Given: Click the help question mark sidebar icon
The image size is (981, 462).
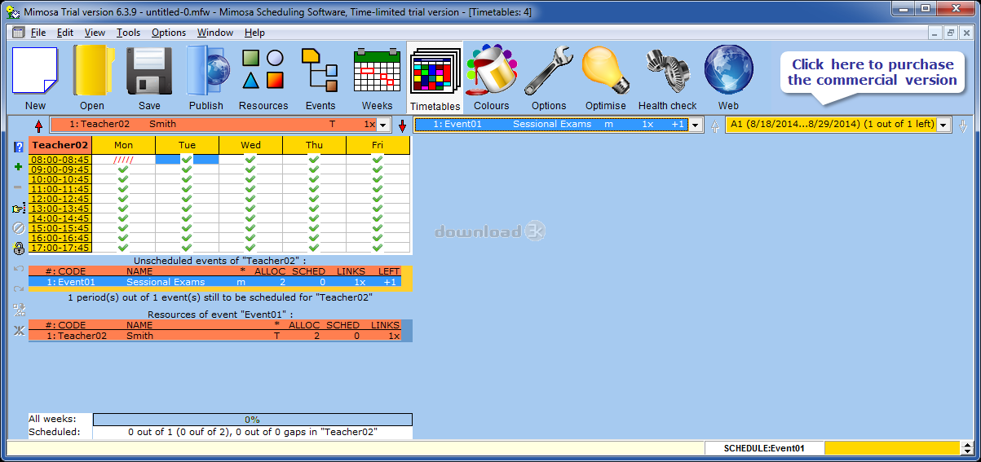Looking at the screenshot, I should point(19,147).
